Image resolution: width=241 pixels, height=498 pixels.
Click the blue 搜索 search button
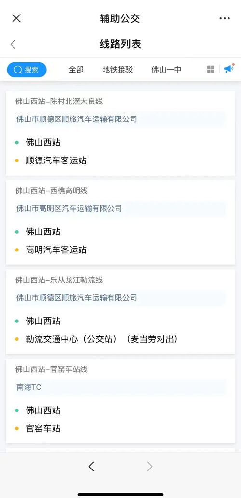27,70
